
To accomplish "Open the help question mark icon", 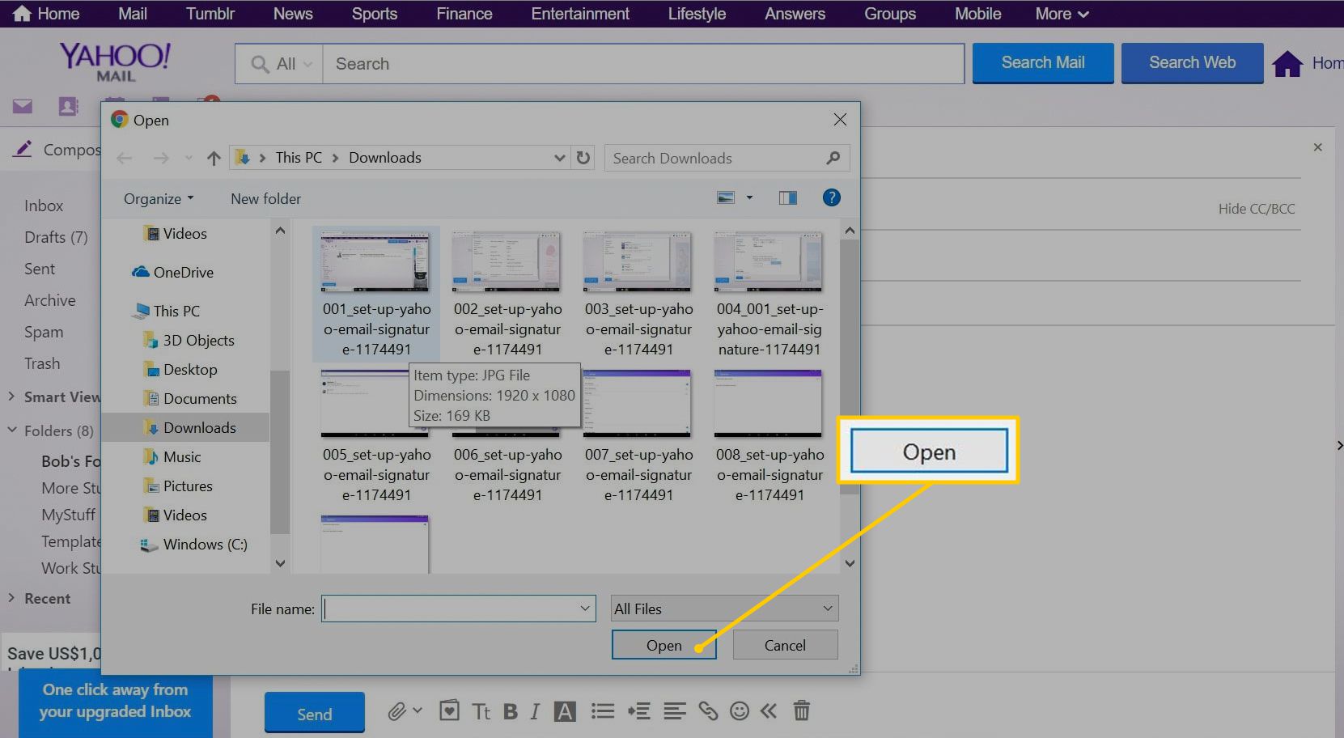I will (x=831, y=197).
